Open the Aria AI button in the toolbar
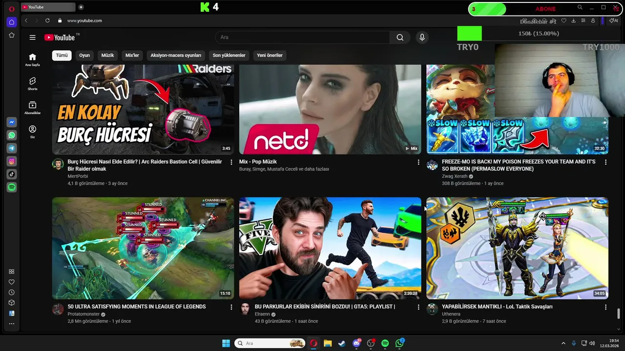This screenshot has width=625, height=351. 614,20
